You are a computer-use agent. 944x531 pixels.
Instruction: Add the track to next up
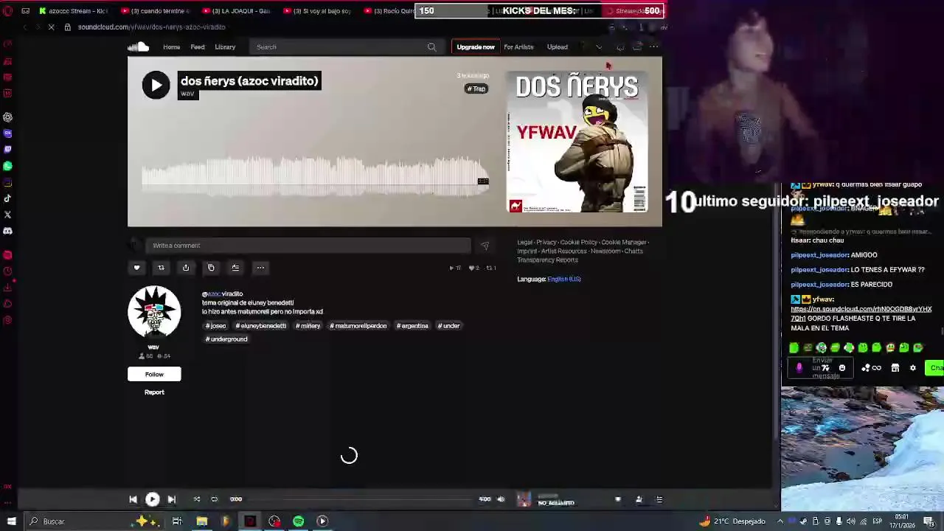[x=235, y=268]
